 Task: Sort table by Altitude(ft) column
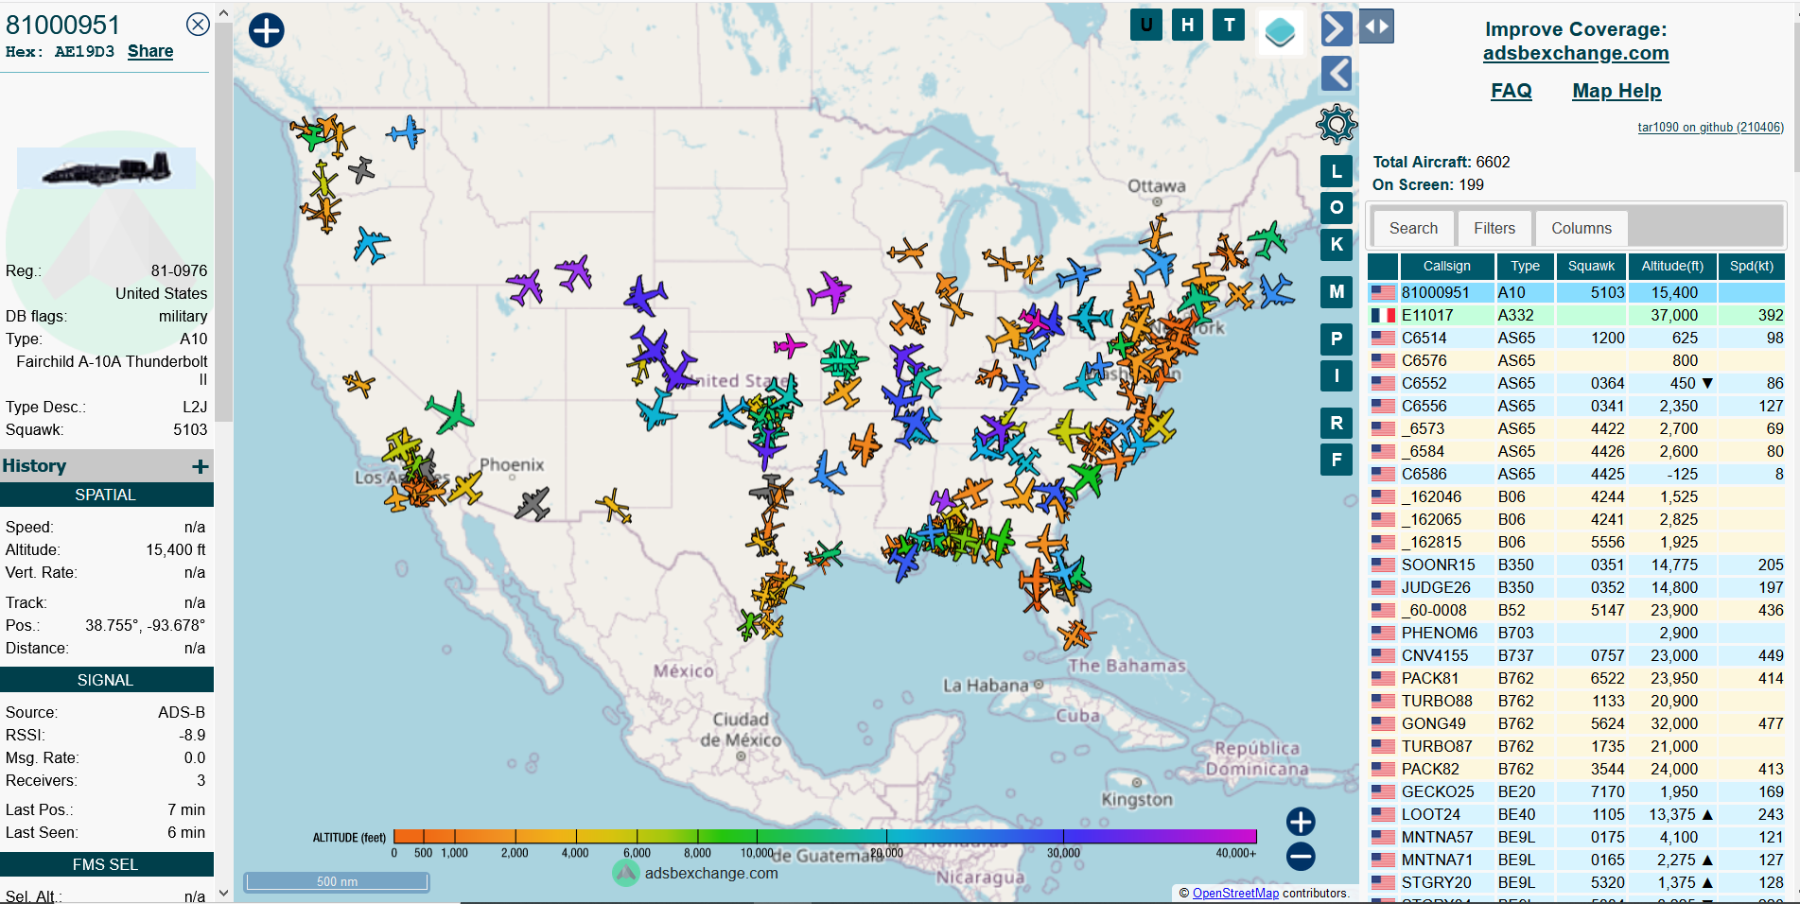pyautogui.click(x=1672, y=266)
